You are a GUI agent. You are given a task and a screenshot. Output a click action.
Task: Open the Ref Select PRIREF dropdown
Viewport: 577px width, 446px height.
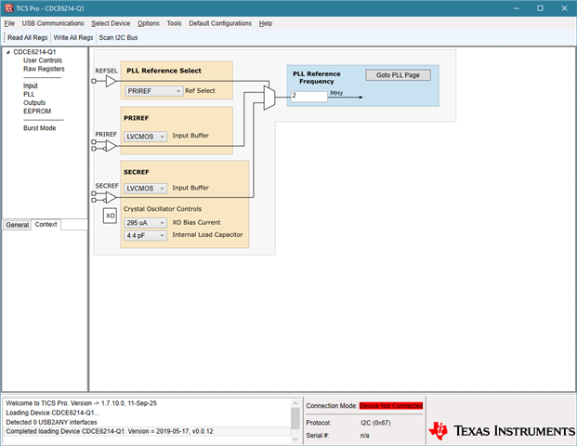point(153,91)
